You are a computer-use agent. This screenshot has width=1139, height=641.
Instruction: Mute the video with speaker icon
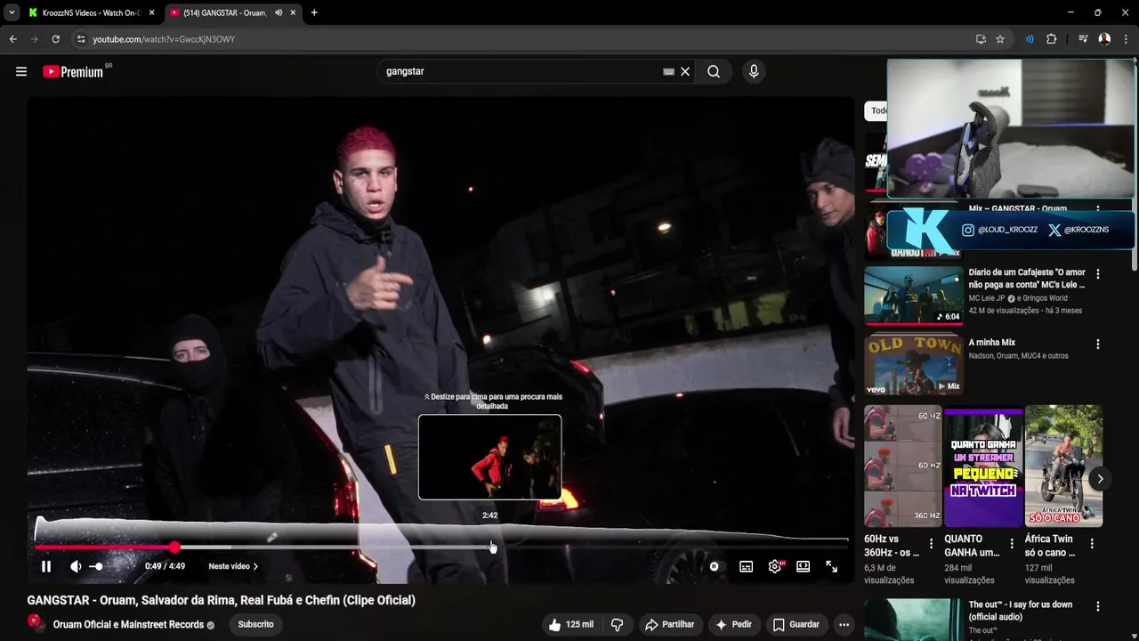(x=76, y=566)
